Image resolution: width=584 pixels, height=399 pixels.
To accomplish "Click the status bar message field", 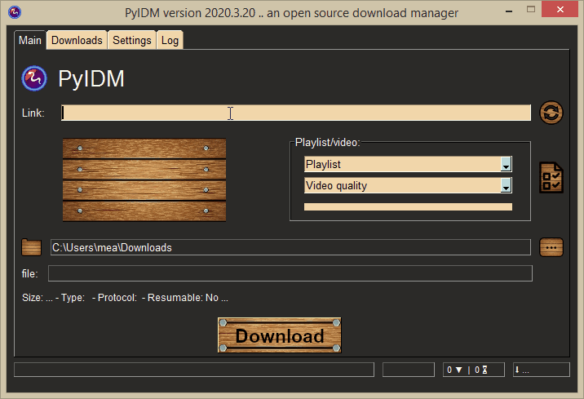I will [x=194, y=370].
